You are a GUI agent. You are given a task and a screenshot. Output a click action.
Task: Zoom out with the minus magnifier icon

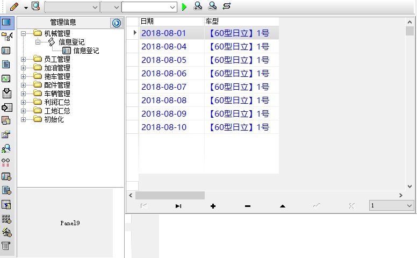(x=212, y=6)
